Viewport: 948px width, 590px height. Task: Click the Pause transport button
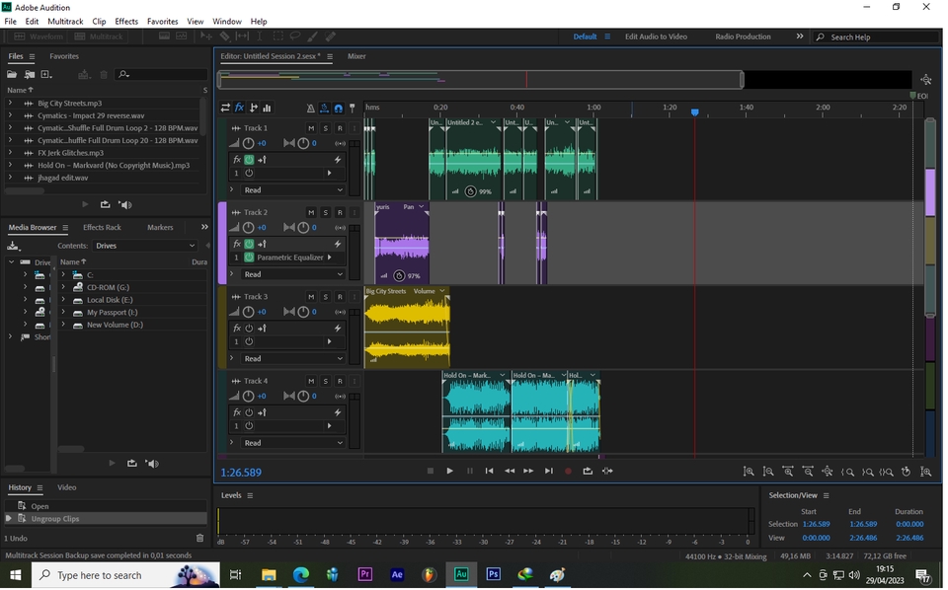coord(469,471)
